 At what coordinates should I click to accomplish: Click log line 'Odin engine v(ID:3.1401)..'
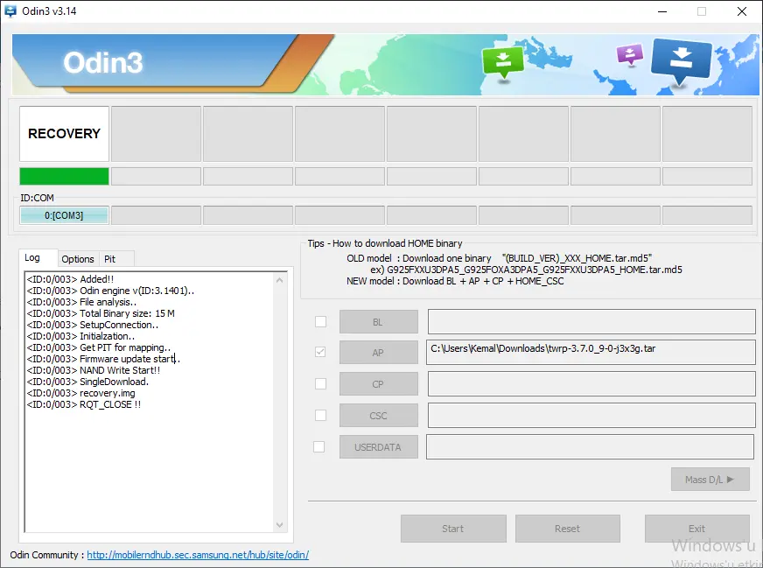pyautogui.click(x=110, y=291)
